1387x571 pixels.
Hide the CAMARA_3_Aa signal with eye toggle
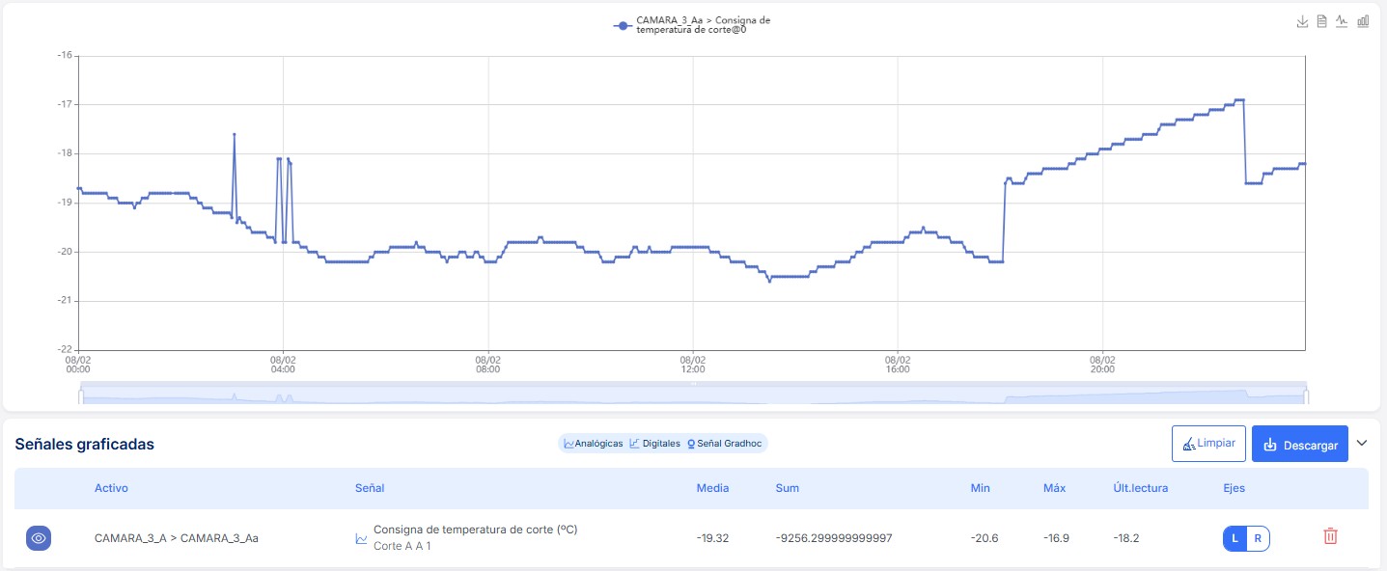point(39,538)
